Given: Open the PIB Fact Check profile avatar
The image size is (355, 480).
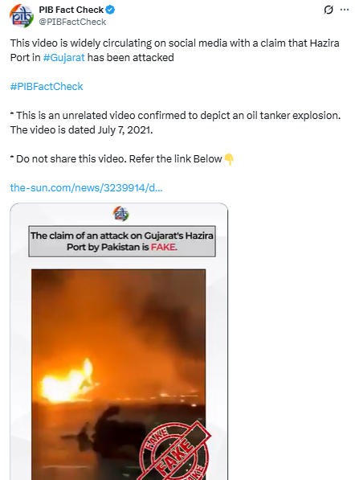Looking at the screenshot, I should [22, 16].
